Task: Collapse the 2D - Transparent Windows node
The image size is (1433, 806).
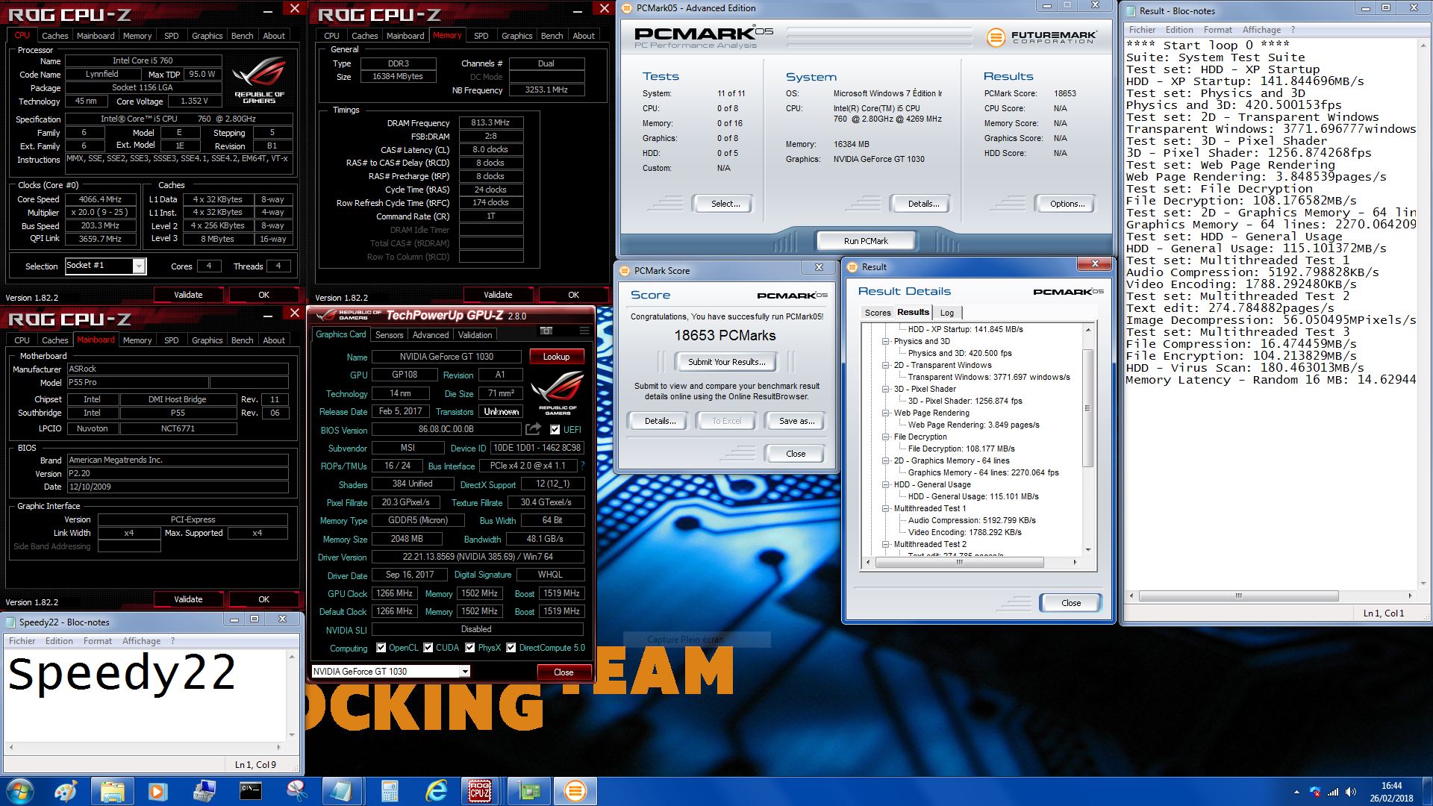Action: pyautogui.click(x=886, y=365)
